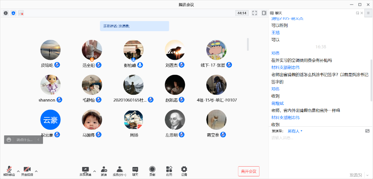Enter full screen mode
Viewport: 373px width, 179px height.
coord(255,13)
